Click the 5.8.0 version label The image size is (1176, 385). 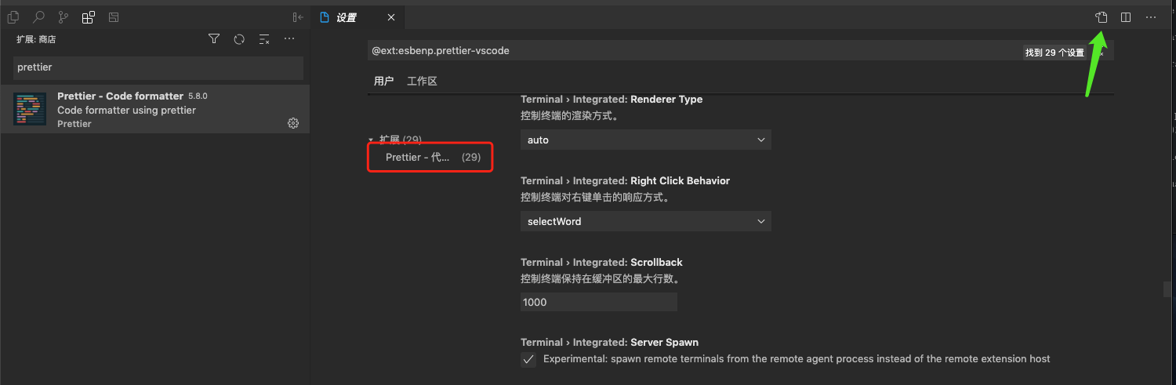click(x=198, y=96)
